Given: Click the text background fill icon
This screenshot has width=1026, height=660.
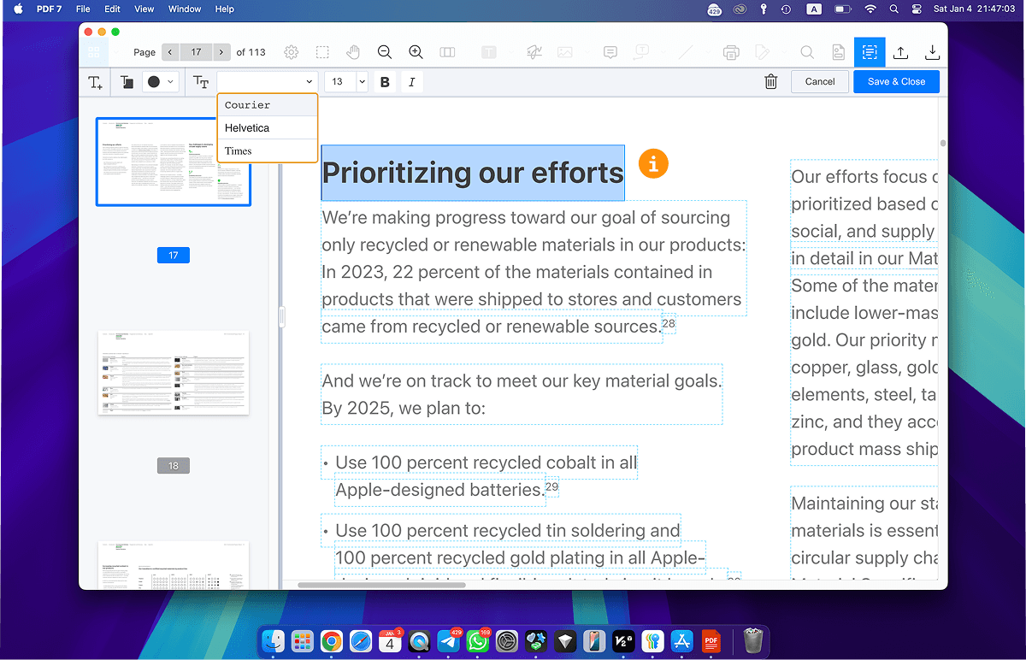Looking at the screenshot, I should pos(127,82).
